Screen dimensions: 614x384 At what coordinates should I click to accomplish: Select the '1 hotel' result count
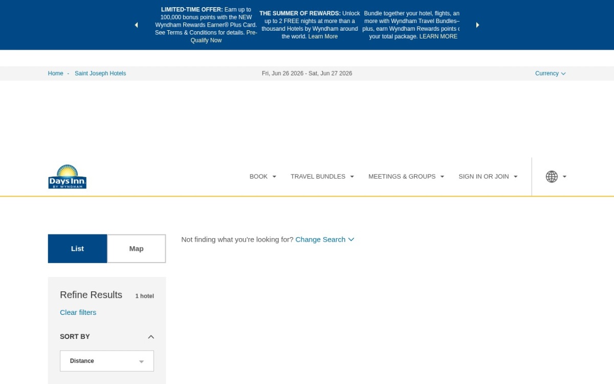[x=144, y=296]
